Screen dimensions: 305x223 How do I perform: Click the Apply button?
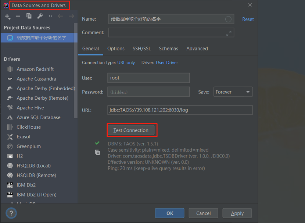(x=237, y=213)
